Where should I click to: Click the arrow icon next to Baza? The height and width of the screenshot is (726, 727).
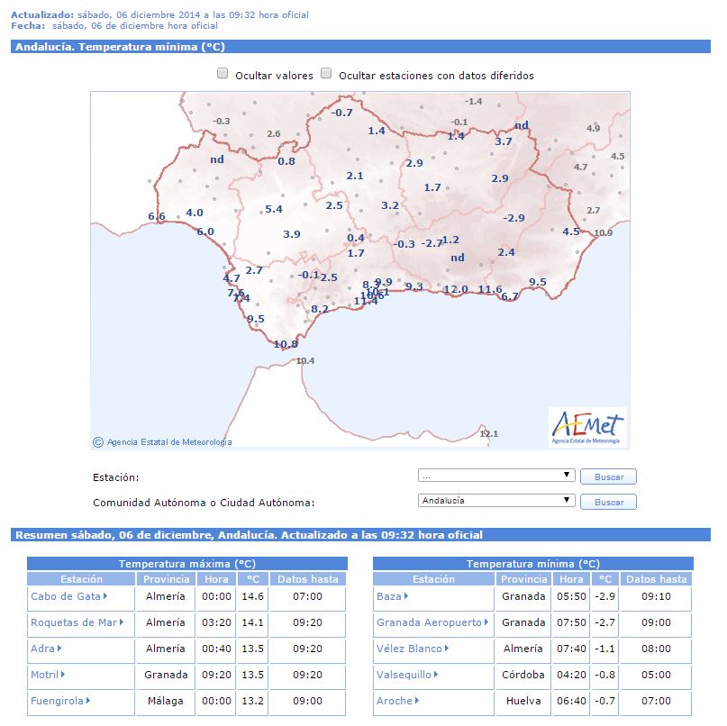click(x=406, y=596)
